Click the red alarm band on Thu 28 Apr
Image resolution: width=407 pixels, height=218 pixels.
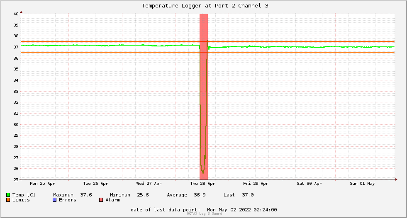point(204,97)
